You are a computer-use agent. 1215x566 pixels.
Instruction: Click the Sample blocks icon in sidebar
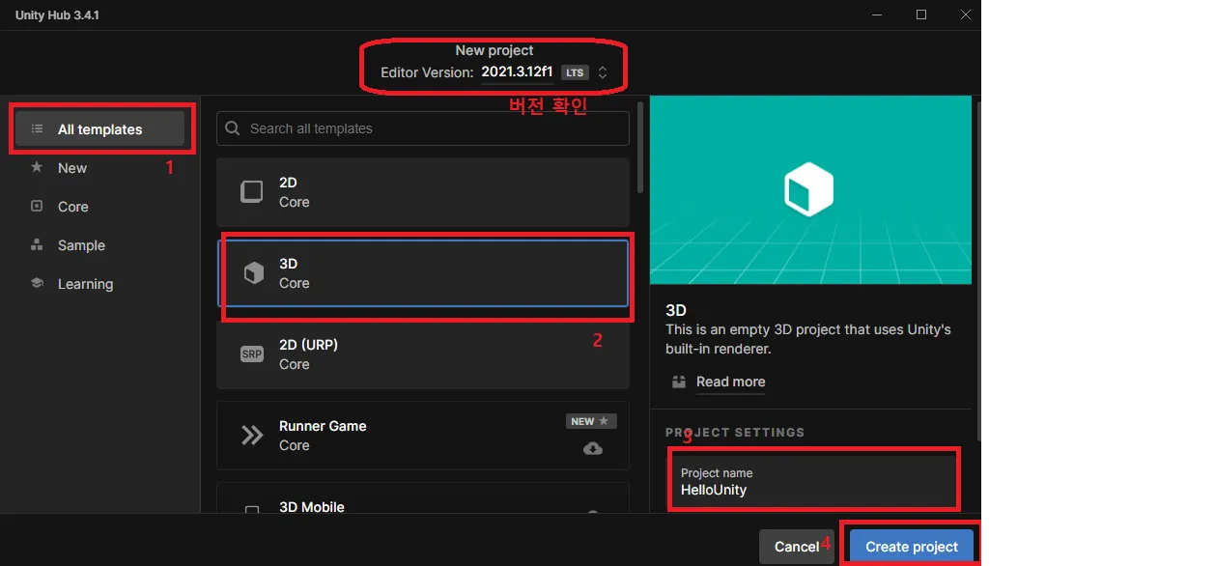37,245
